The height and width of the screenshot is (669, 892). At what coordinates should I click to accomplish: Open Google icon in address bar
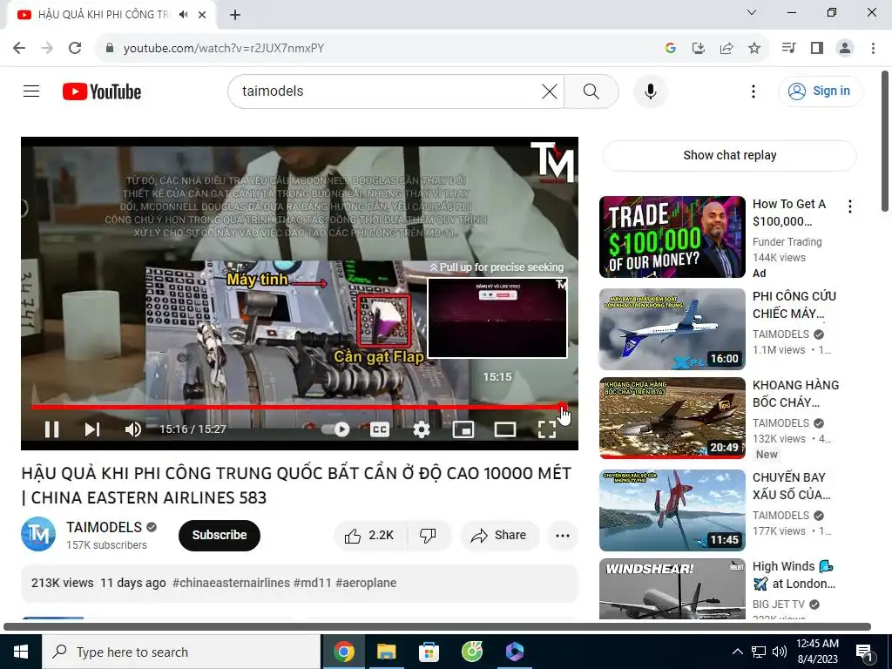(x=671, y=48)
